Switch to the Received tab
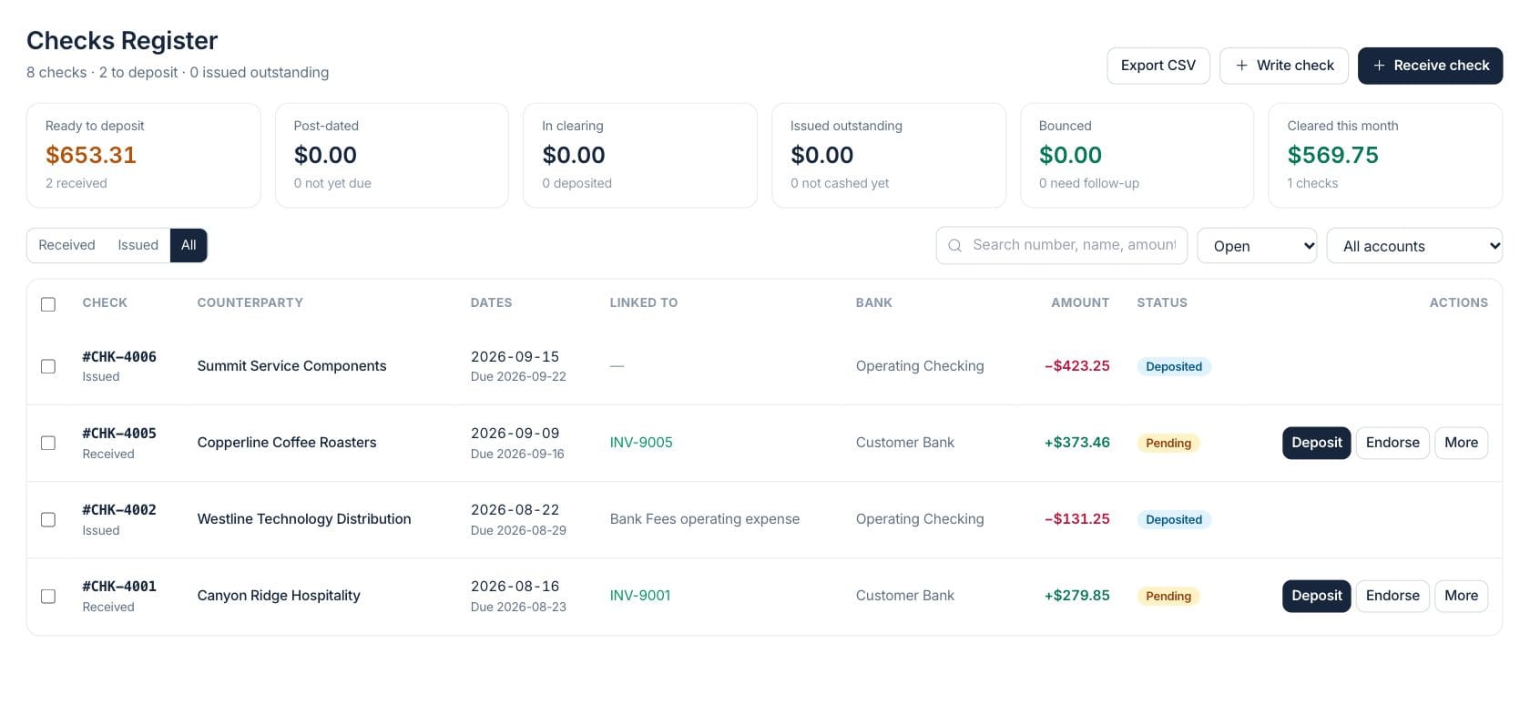Image resolution: width=1530 pixels, height=726 pixels. 66,245
